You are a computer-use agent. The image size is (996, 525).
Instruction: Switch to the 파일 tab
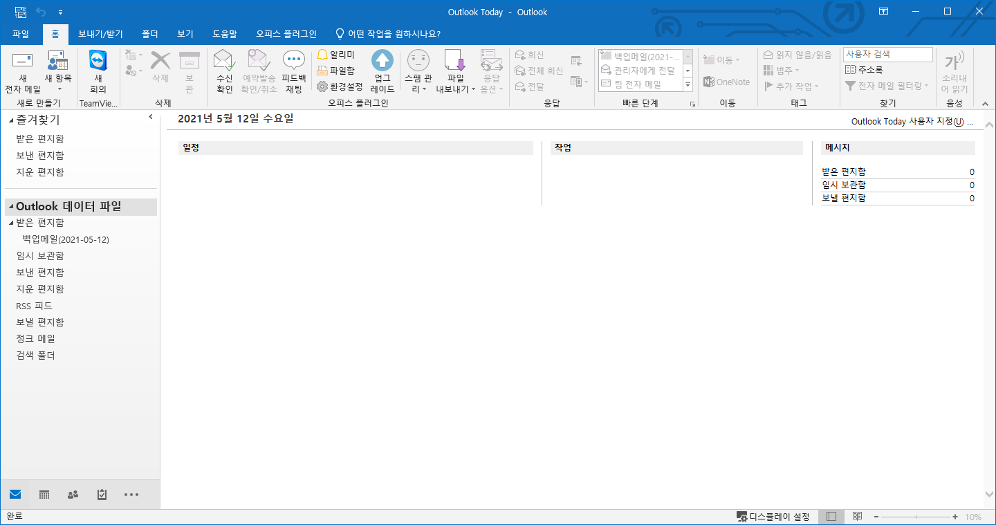(x=21, y=33)
